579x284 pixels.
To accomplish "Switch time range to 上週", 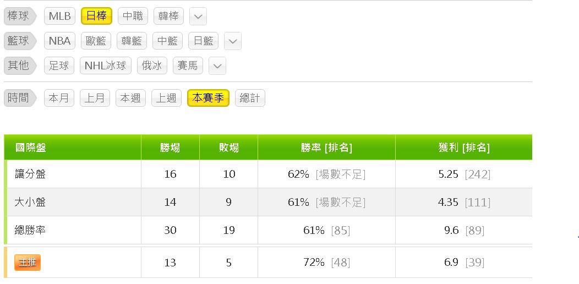I will pyautogui.click(x=166, y=98).
